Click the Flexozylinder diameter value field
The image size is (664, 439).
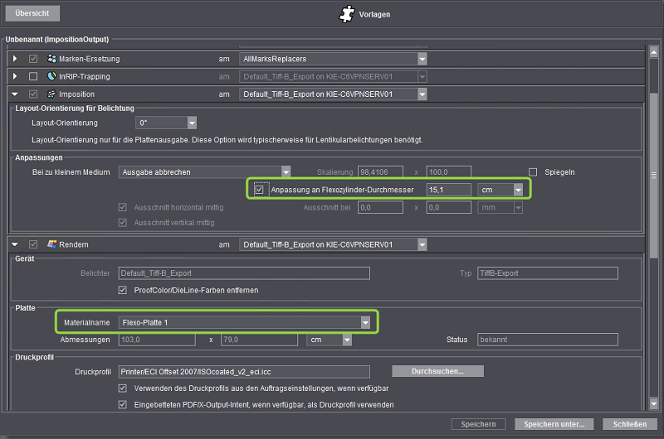[x=447, y=190]
